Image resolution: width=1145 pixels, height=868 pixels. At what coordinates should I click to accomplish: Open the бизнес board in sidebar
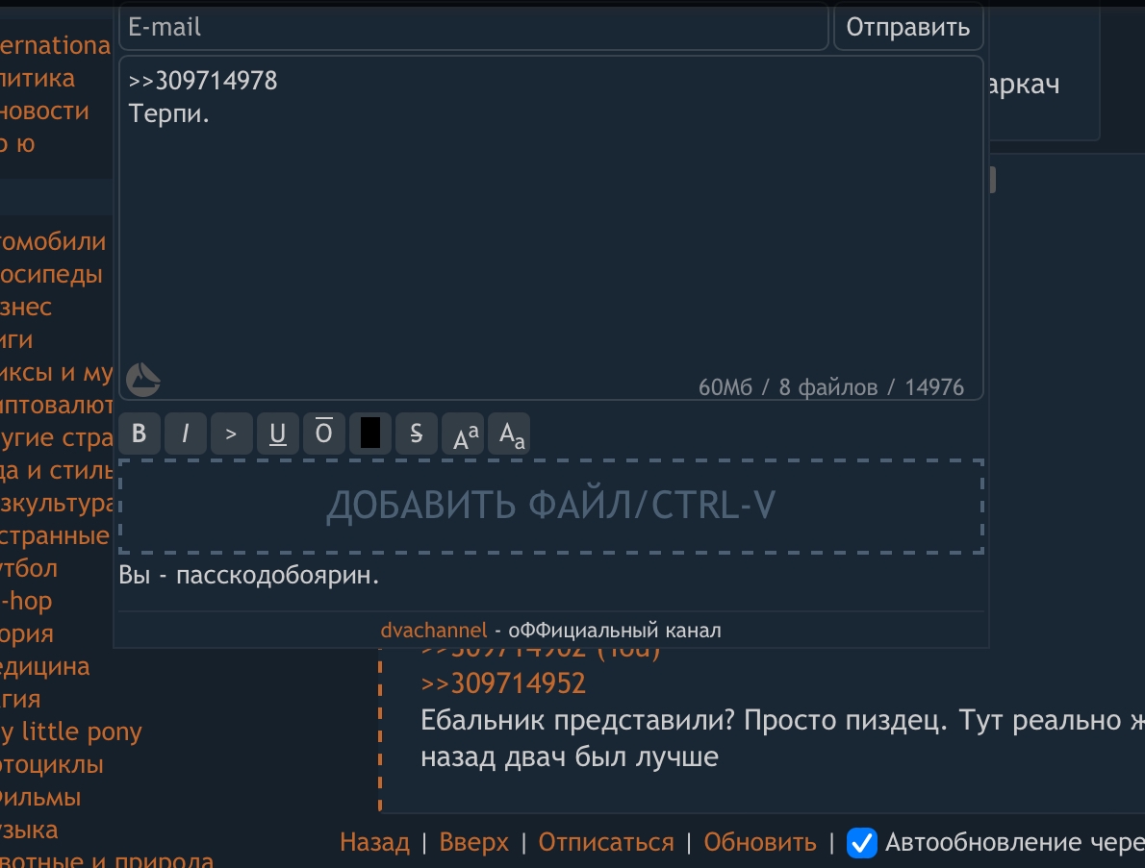(x=26, y=307)
